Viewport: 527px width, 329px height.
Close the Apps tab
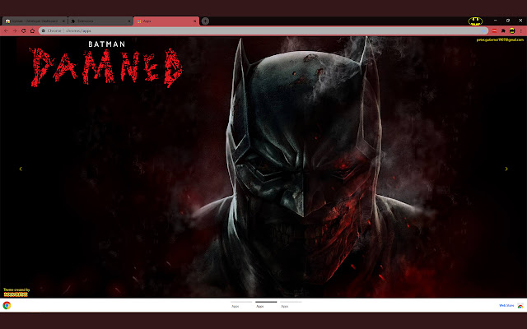click(194, 21)
